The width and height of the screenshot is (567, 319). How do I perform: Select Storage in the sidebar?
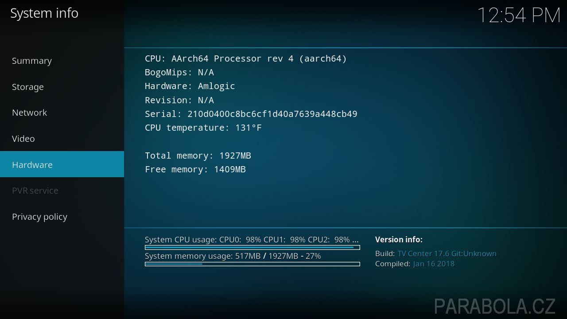click(62, 87)
